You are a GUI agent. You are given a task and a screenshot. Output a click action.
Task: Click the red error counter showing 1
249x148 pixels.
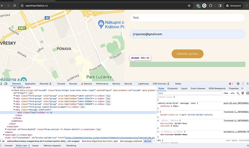231,84
